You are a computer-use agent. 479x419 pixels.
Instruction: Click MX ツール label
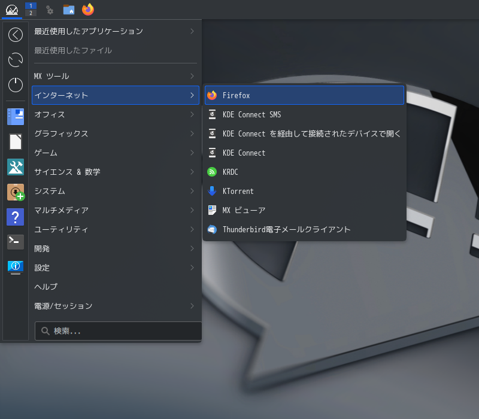click(51, 76)
